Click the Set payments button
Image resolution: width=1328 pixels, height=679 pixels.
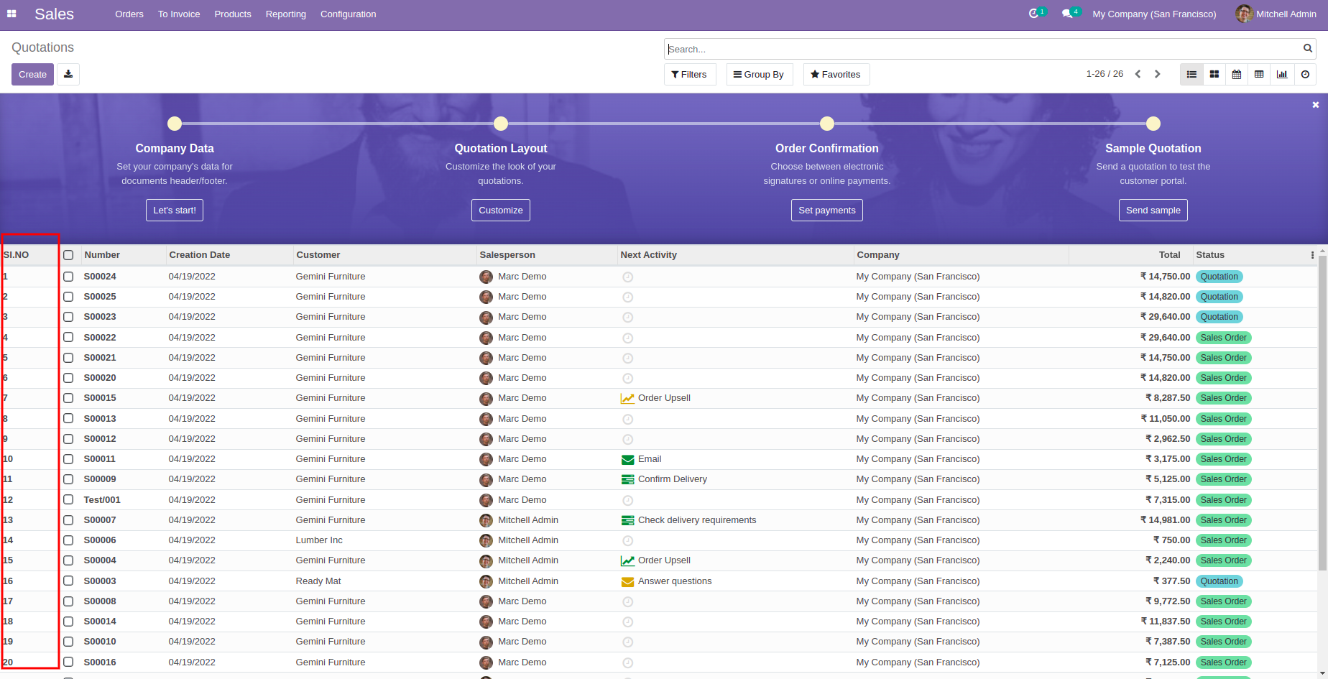click(827, 210)
